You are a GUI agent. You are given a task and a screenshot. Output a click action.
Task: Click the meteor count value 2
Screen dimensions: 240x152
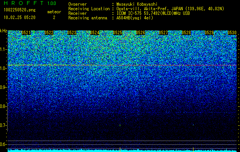point(54,17)
